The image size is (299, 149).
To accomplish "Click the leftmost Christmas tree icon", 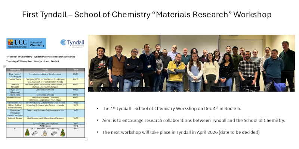I will coord(27,132).
